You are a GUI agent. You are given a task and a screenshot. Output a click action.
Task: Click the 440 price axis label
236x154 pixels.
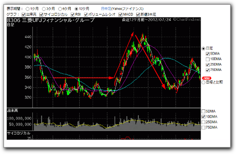pos(28,37)
